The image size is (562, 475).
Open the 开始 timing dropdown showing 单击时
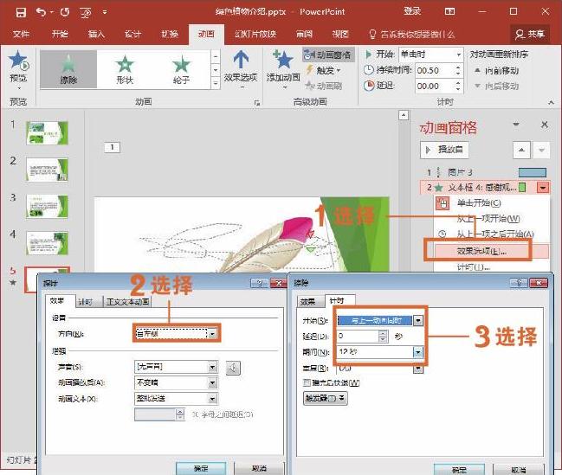point(430,55)
